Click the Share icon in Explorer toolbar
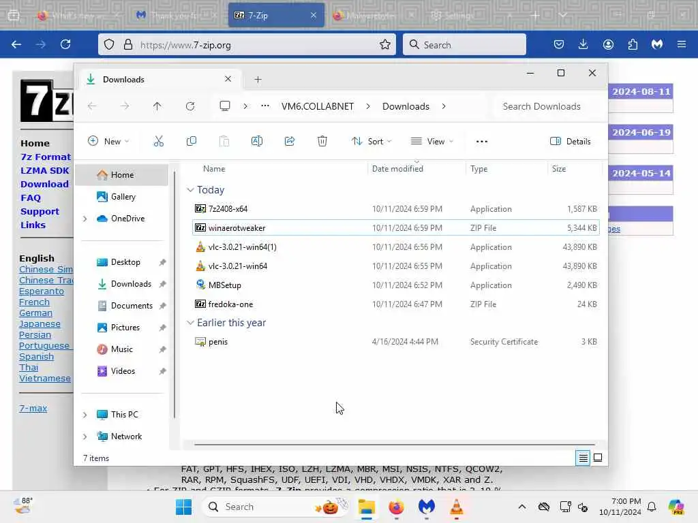 289,142
